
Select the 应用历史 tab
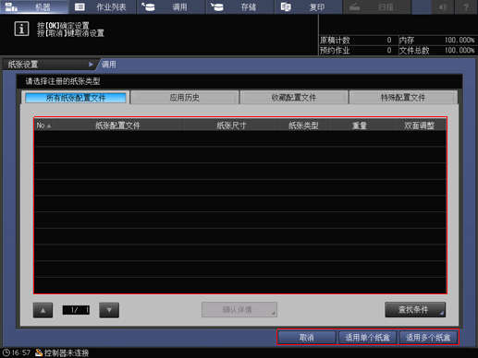coord(185,98)
